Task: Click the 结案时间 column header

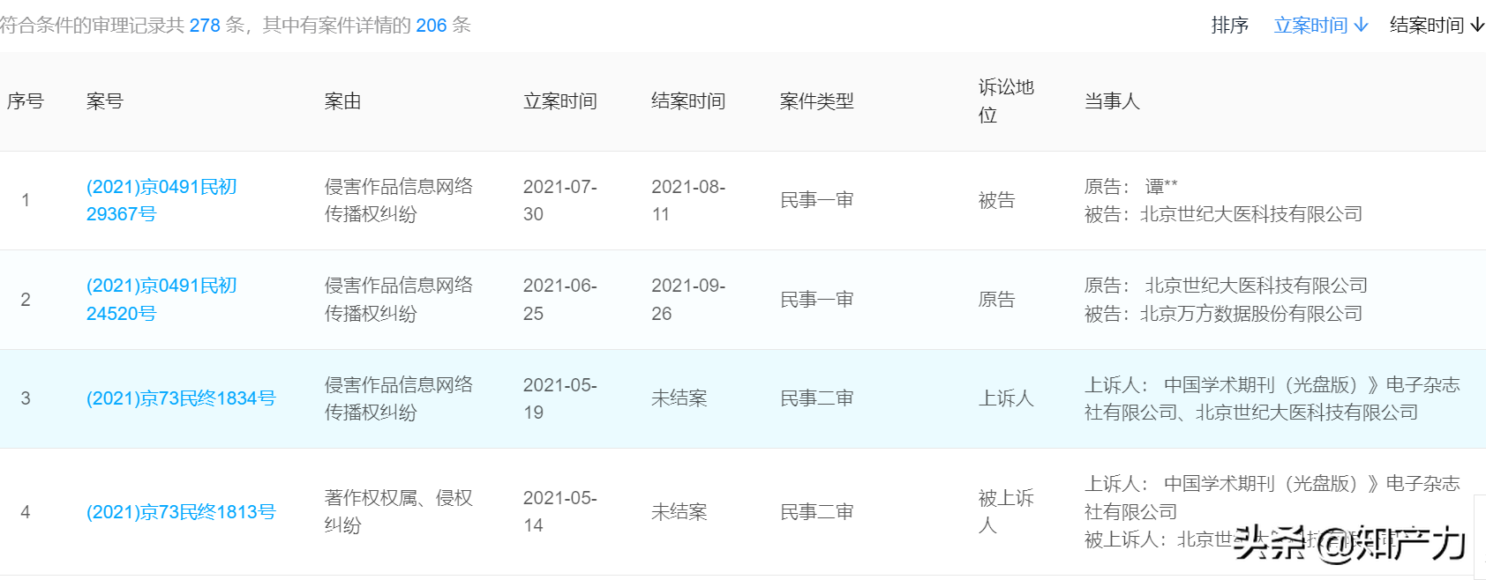Action: 688,101
